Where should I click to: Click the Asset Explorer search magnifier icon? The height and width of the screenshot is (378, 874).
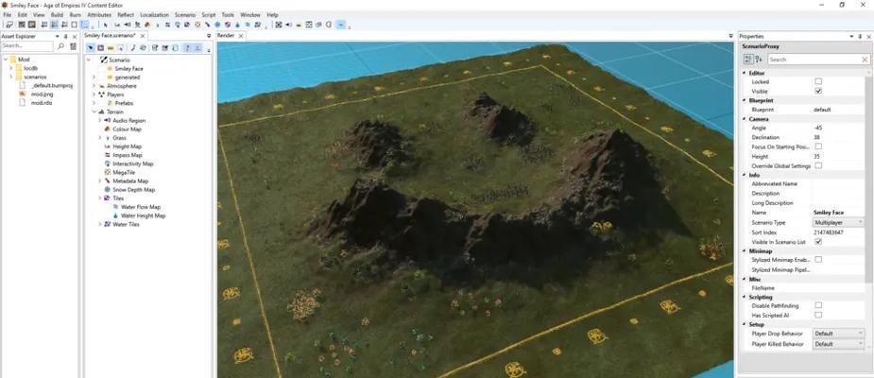(60, 46)
